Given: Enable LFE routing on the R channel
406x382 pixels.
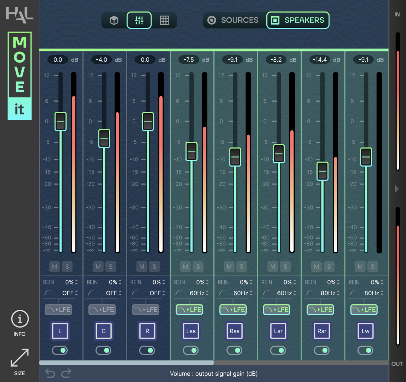Looking at the screenshot, I should 145,310.
